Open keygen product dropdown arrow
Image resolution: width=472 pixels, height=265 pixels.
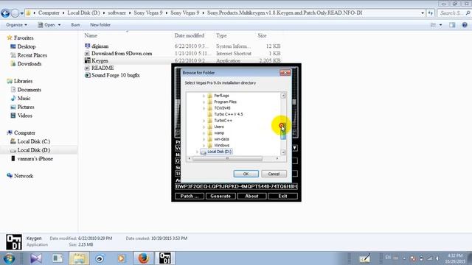295,148
